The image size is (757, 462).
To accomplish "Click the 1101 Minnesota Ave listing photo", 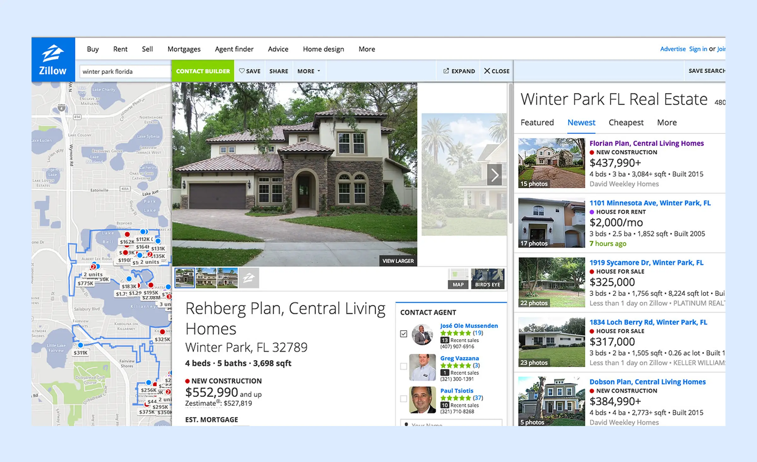I will coord(551,223).
